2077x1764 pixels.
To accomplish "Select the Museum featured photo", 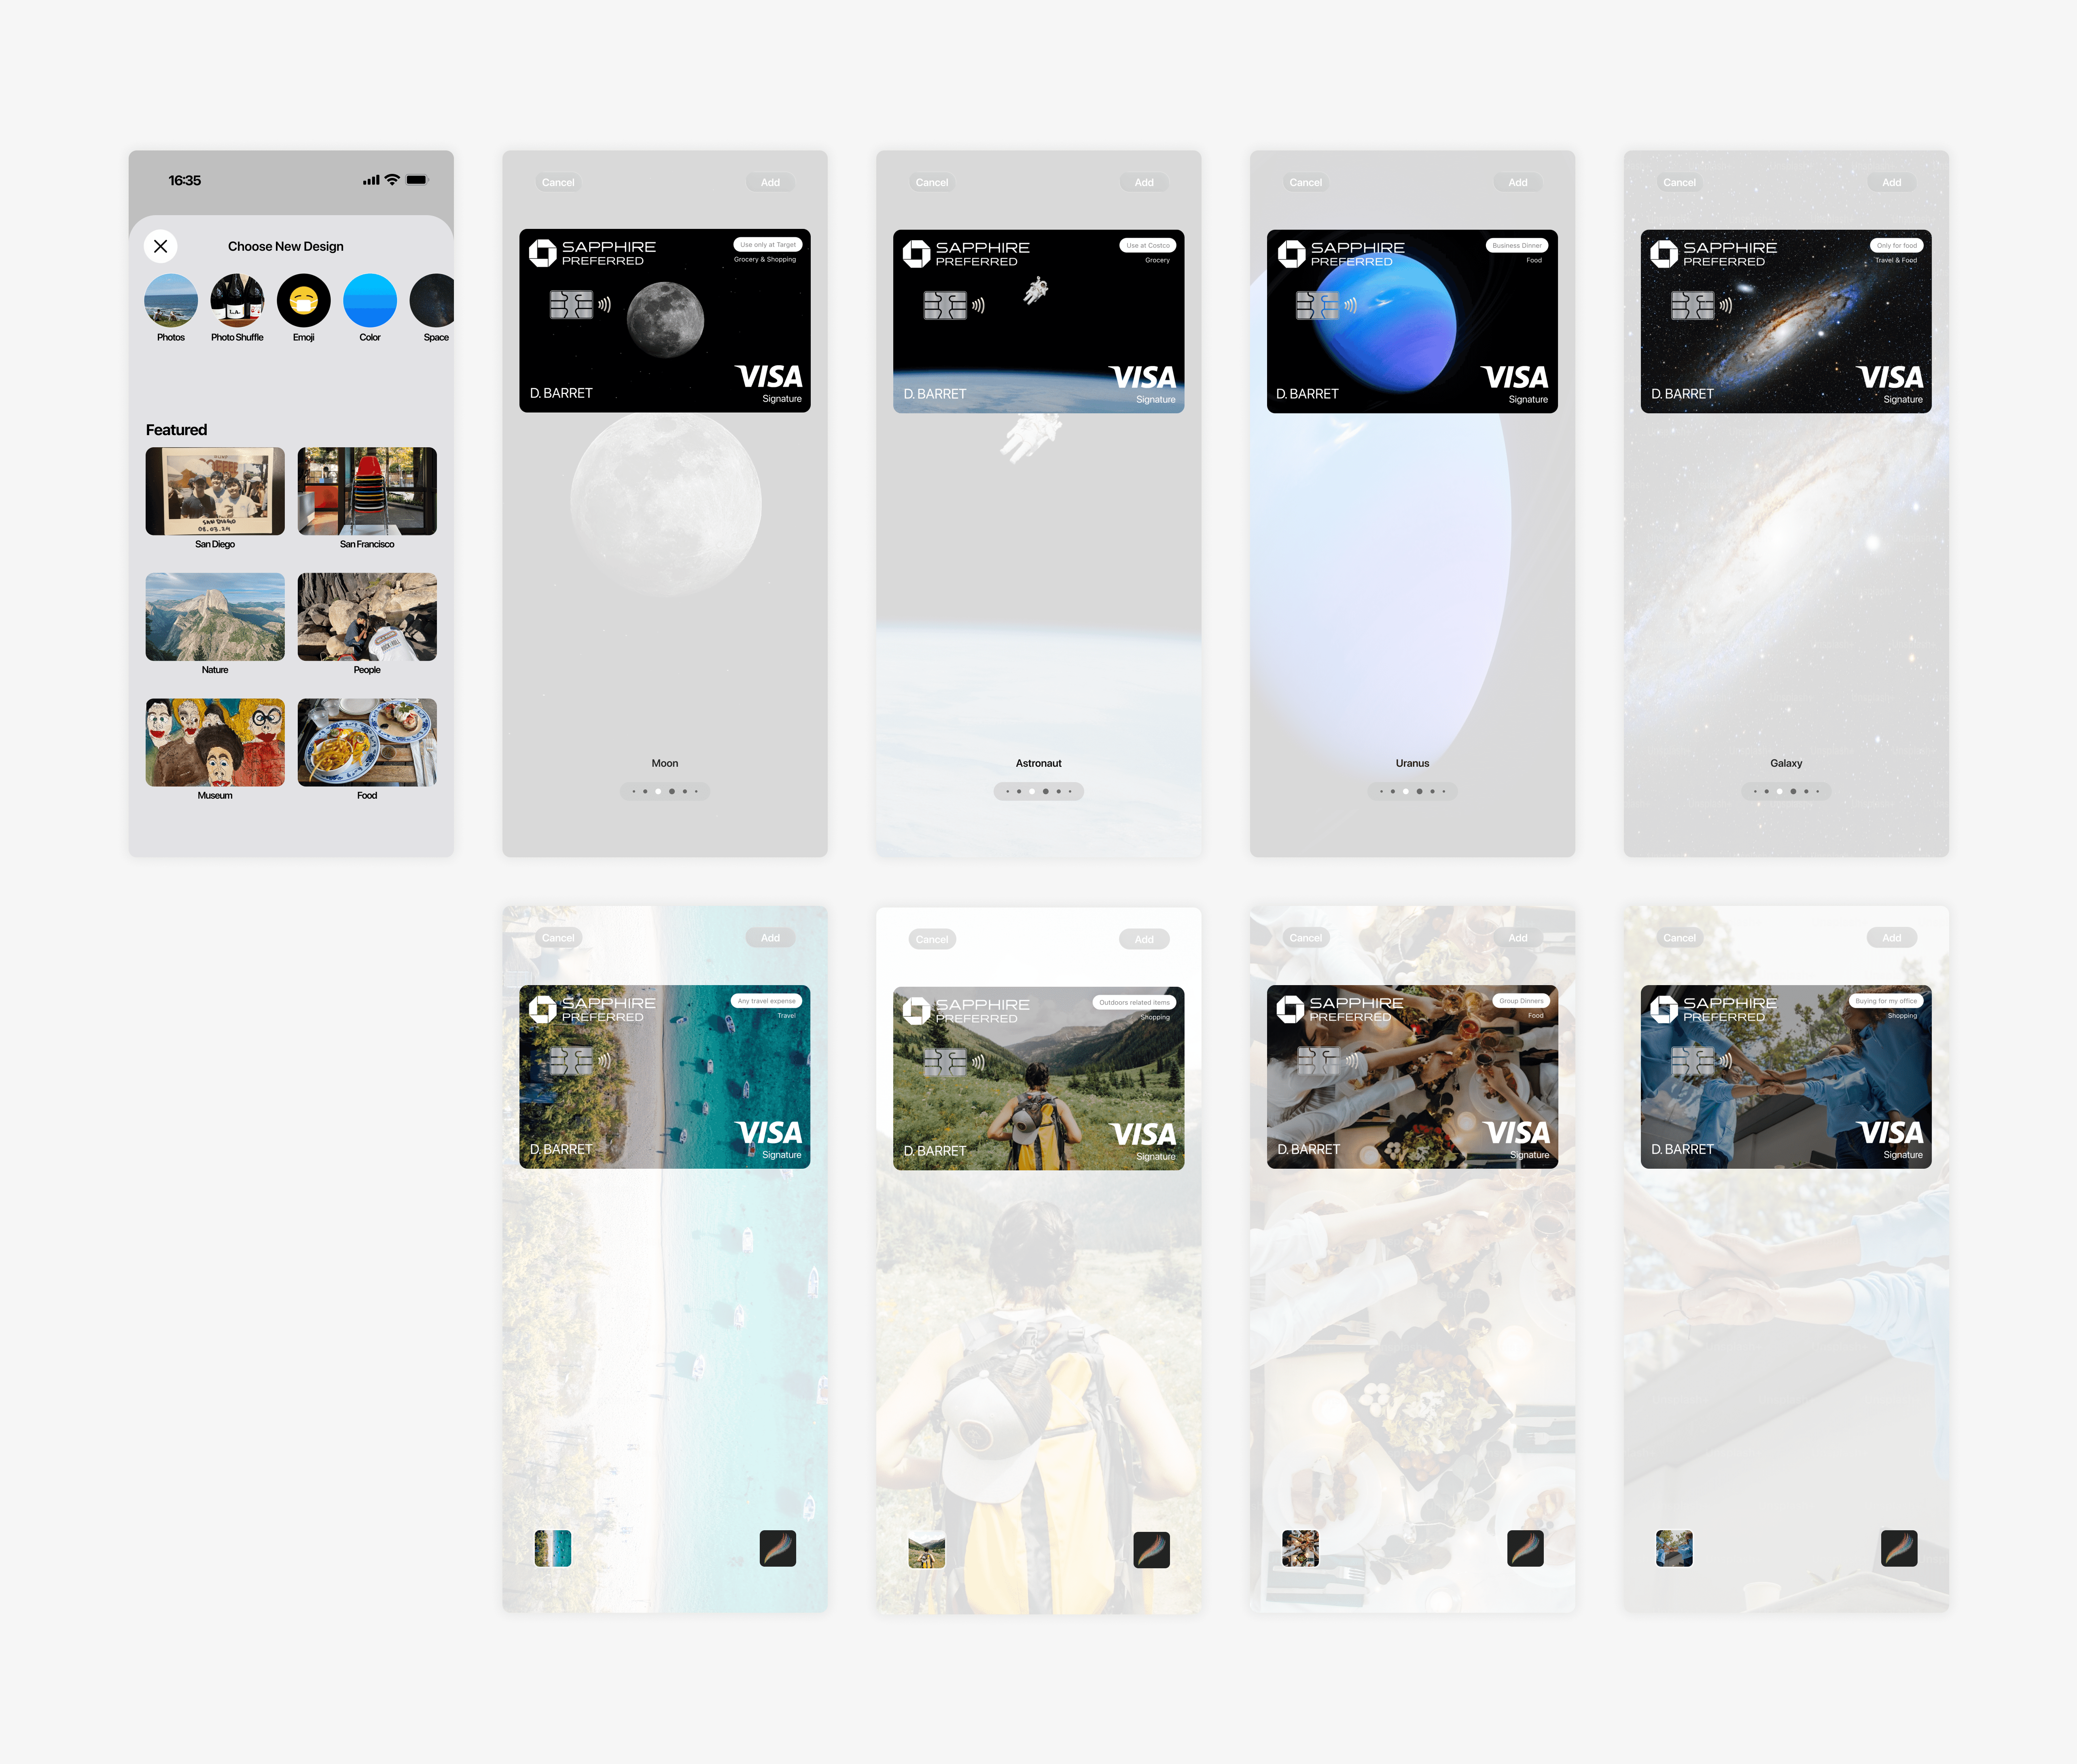I will [x=215, y=742].
